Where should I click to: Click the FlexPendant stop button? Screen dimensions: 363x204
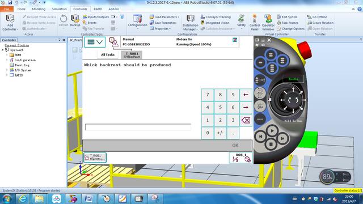271,144
